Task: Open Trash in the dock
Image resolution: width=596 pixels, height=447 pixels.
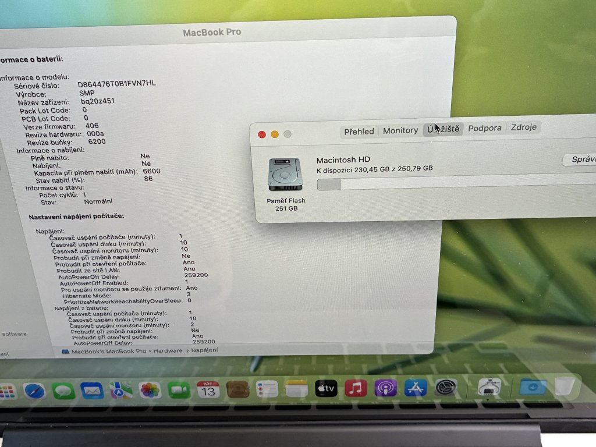Action: click(565, 386)
